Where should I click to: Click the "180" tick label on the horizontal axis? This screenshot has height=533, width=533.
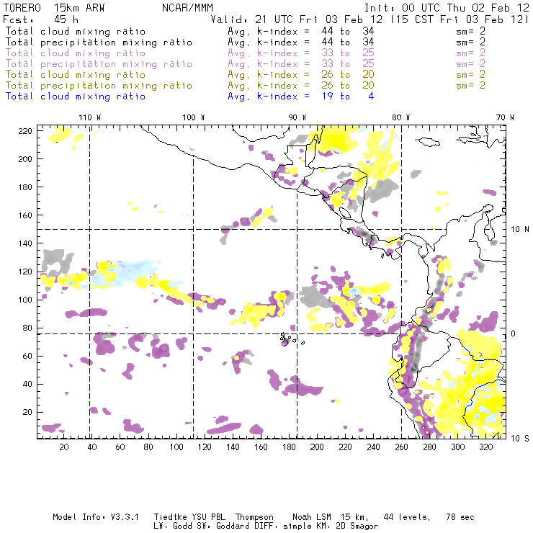tap(289, 447)
